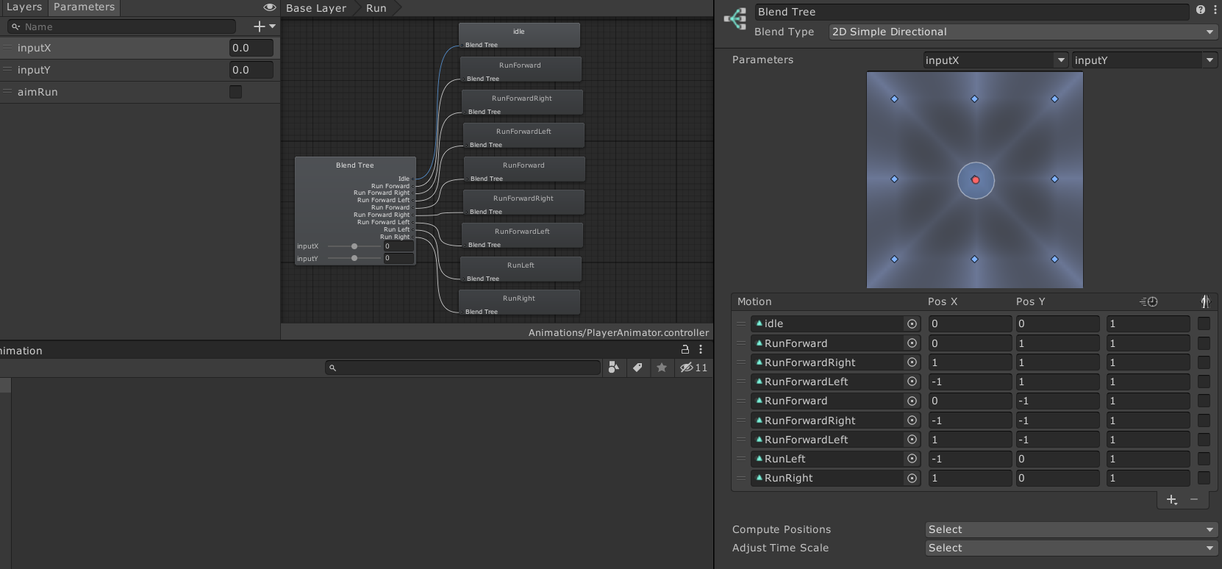
Task: Click the parameter Name search field
Action: (121, 26)
